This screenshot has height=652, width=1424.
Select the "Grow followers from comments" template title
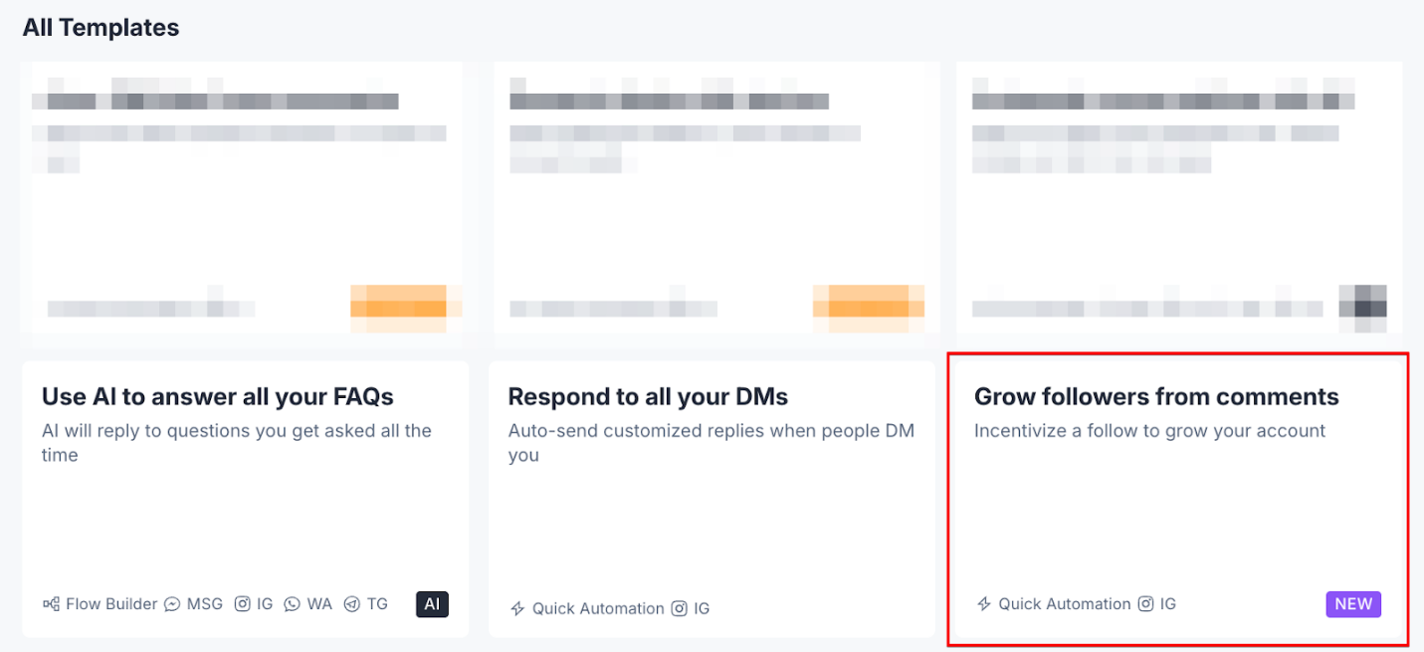(x=1156, y=397)
